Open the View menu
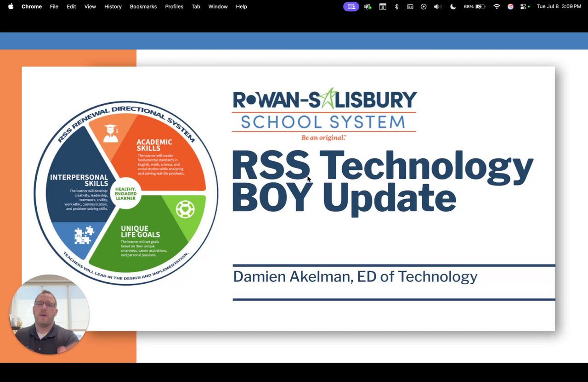The width and height of the screenshot is (588, 382). pyautogui.click(x=90, y=6)
